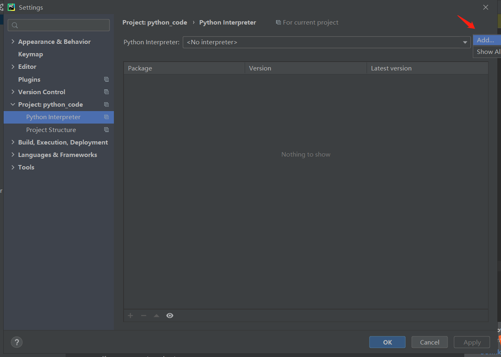Expand Appearance & Behavior section
The height and width of the screenshot is (357, 501).
(13, 41)
